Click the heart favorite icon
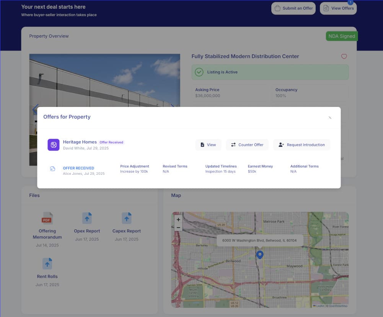 pyautogui.click(x=344, y=56)
